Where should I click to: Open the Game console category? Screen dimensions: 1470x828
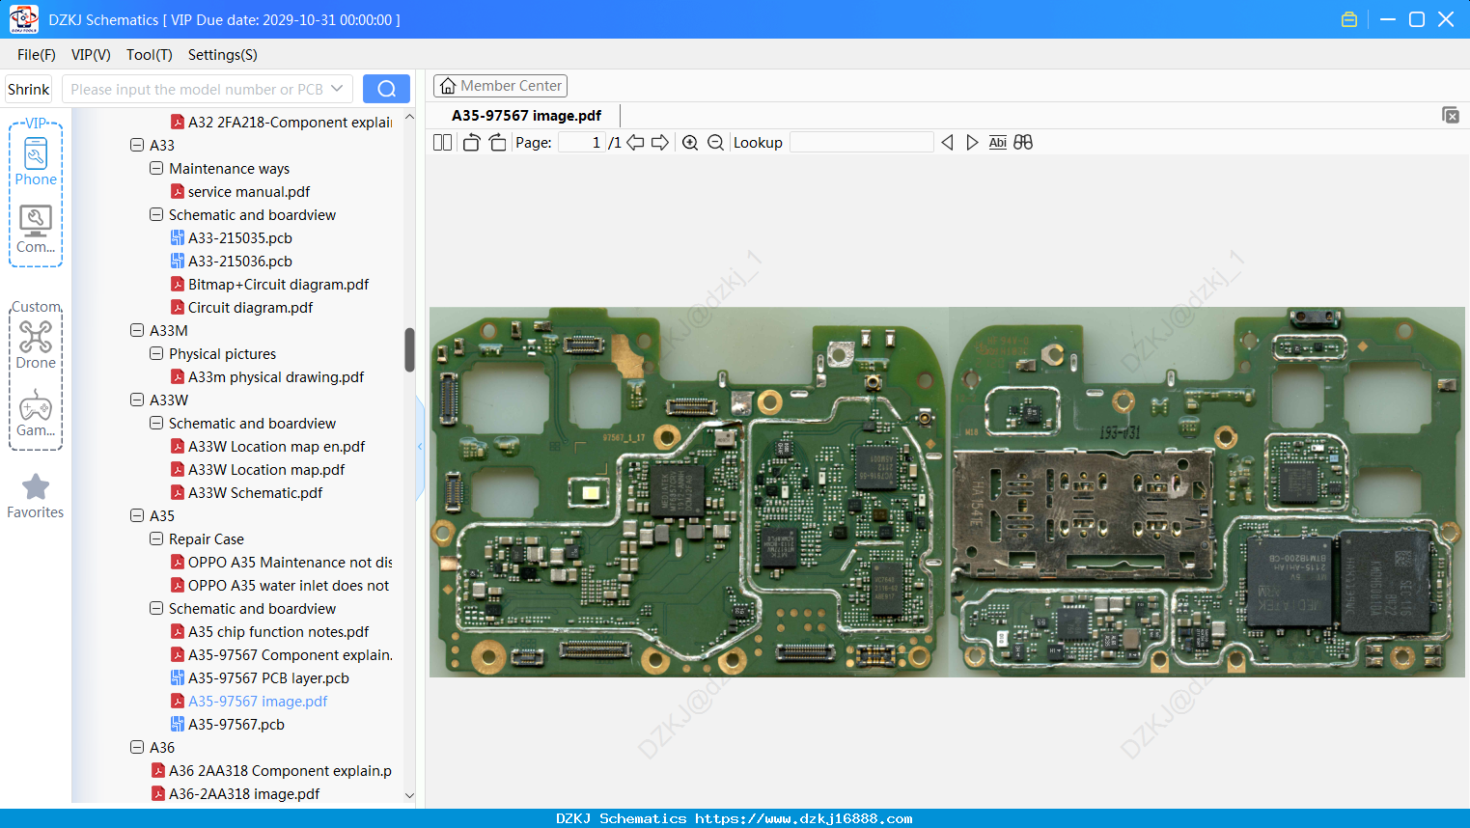click(36, 413)
